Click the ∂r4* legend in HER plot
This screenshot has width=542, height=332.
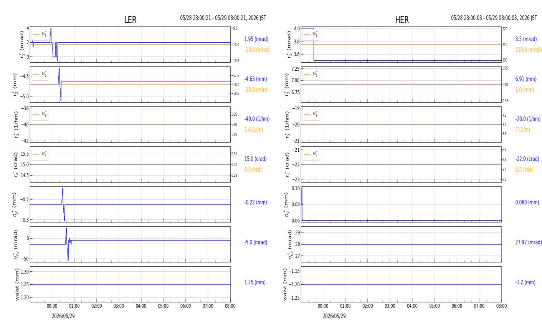(x=311, y=154)
